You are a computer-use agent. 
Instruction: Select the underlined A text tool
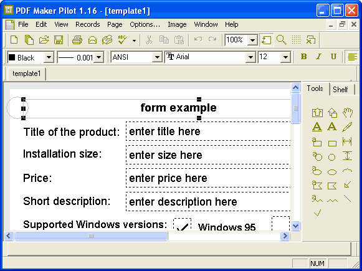click(x=317, y=126)
